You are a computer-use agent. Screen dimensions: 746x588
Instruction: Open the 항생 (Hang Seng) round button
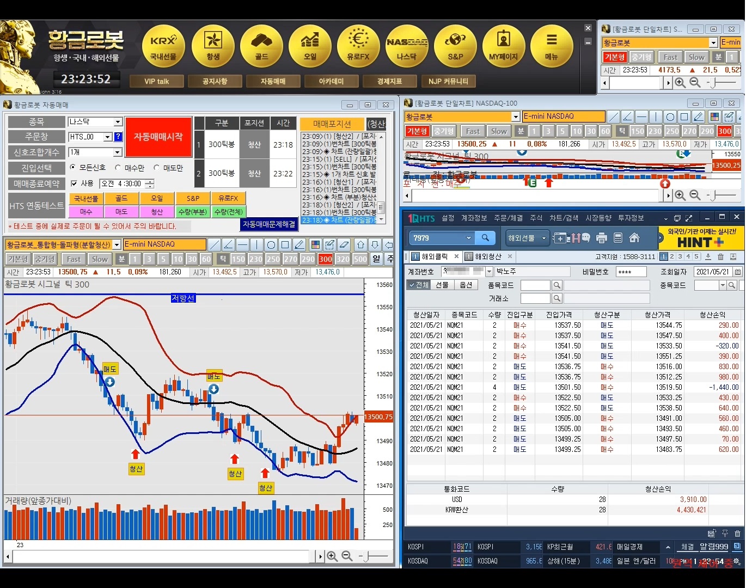[213, 46]
